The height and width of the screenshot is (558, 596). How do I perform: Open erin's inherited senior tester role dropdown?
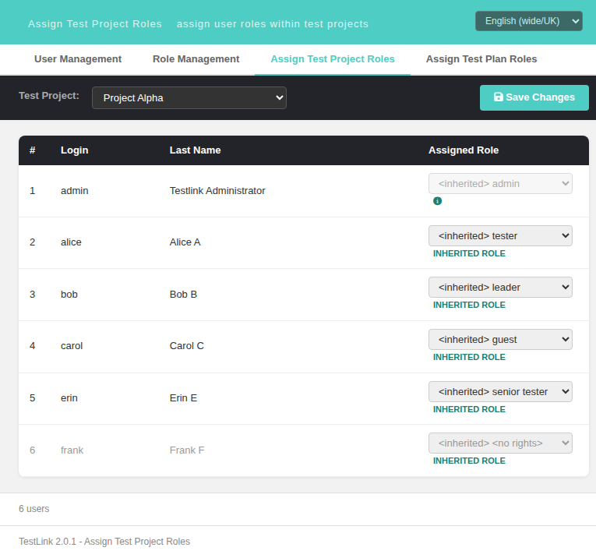tap(500, 391)
